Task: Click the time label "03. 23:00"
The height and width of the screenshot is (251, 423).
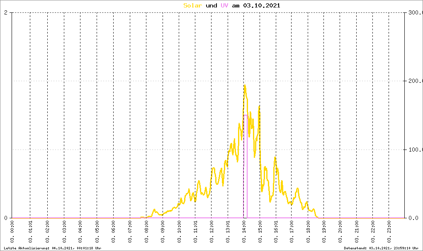Action: point(389,232)
